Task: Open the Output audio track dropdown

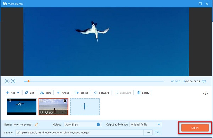Action: pyautogui.click(x=146, y=125)
